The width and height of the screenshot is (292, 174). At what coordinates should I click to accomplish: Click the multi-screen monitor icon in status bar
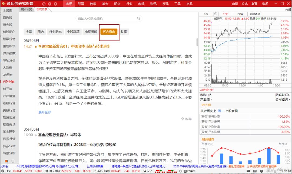click(262, 171)
